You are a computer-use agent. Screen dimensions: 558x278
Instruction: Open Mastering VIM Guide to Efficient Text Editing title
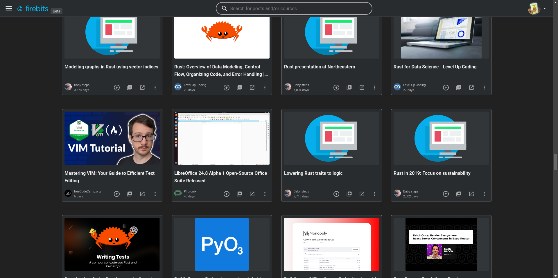pyautogui.click(x=110, y=177)
